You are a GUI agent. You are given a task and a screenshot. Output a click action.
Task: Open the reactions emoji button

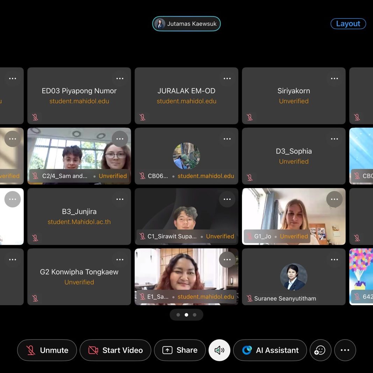pyautogui.click(x=320, y=350)
